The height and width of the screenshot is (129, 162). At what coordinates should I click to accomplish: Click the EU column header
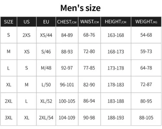click(46, 22)
